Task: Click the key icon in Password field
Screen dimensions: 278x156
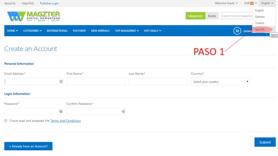Action: [x=61, y=111]
